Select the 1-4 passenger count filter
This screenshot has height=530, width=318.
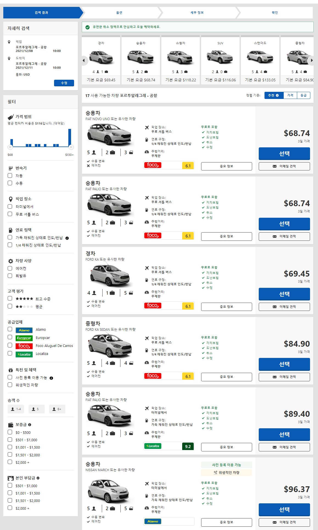(16, 409)
